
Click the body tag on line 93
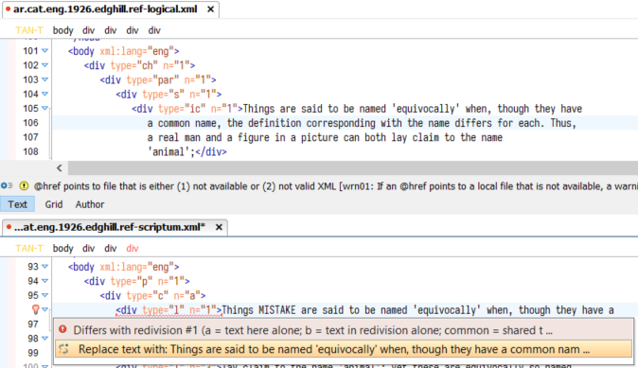click(x=124, y=267)
